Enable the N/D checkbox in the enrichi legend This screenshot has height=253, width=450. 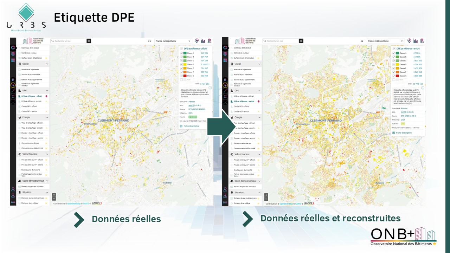tap(394, 80)
